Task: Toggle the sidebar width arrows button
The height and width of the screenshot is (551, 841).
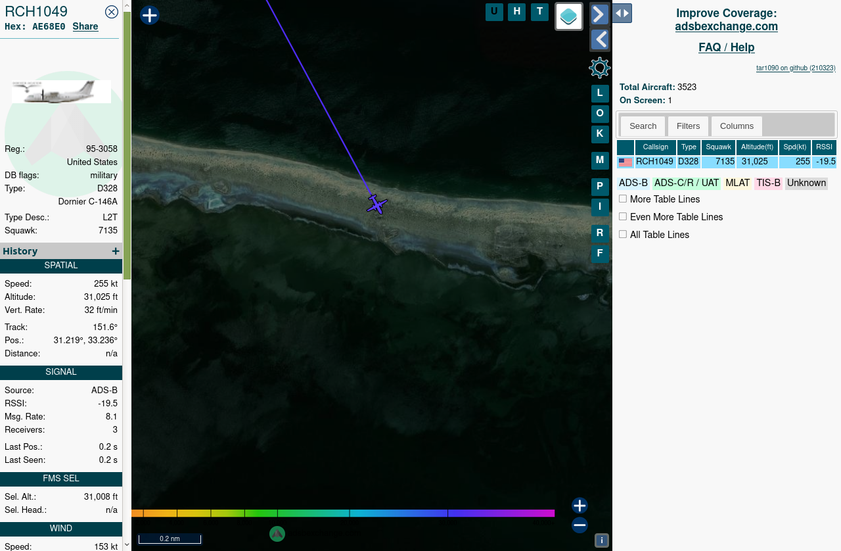Action: pyautogui.click(x=622, y=13)
